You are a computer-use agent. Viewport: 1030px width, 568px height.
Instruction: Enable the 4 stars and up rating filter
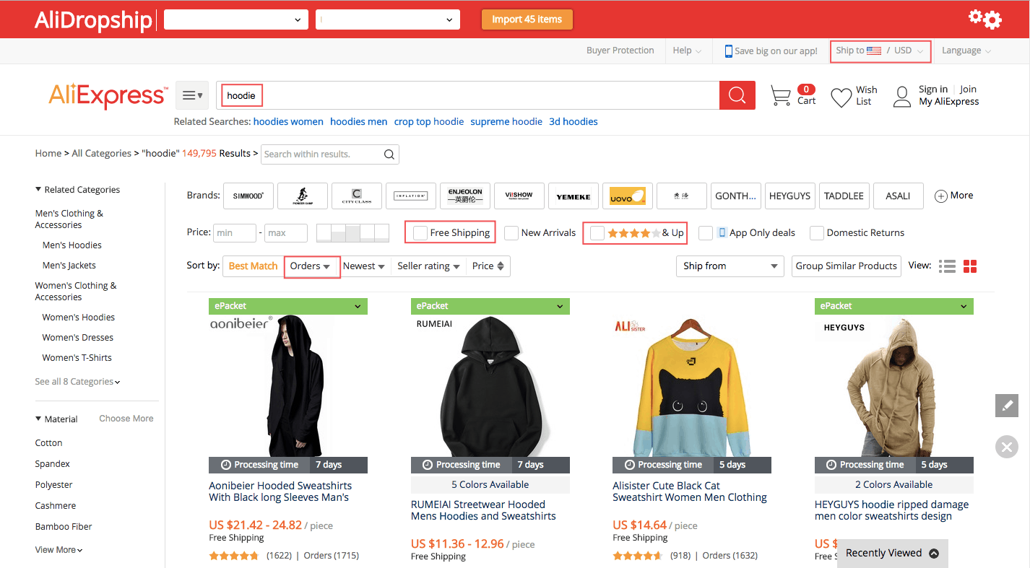pyautogui.click(x=597, y=233)
